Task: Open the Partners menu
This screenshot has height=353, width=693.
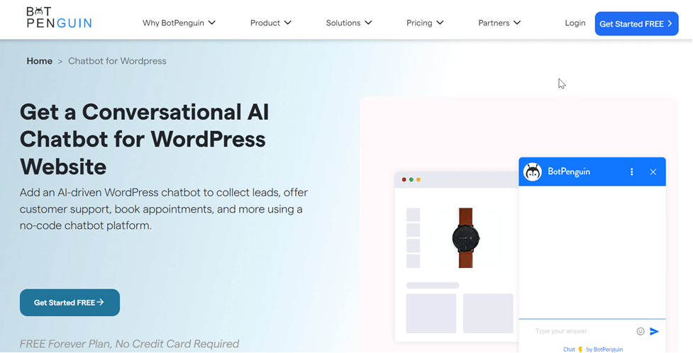Action: [x=499, y=23]
